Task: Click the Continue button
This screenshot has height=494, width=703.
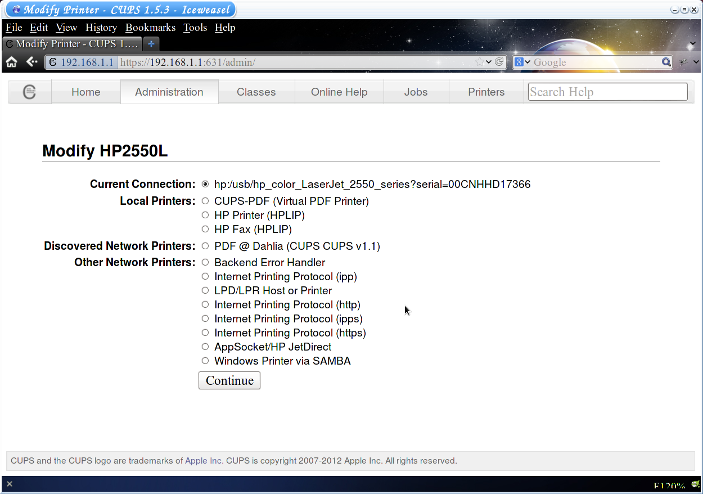Action: point(229,380)
